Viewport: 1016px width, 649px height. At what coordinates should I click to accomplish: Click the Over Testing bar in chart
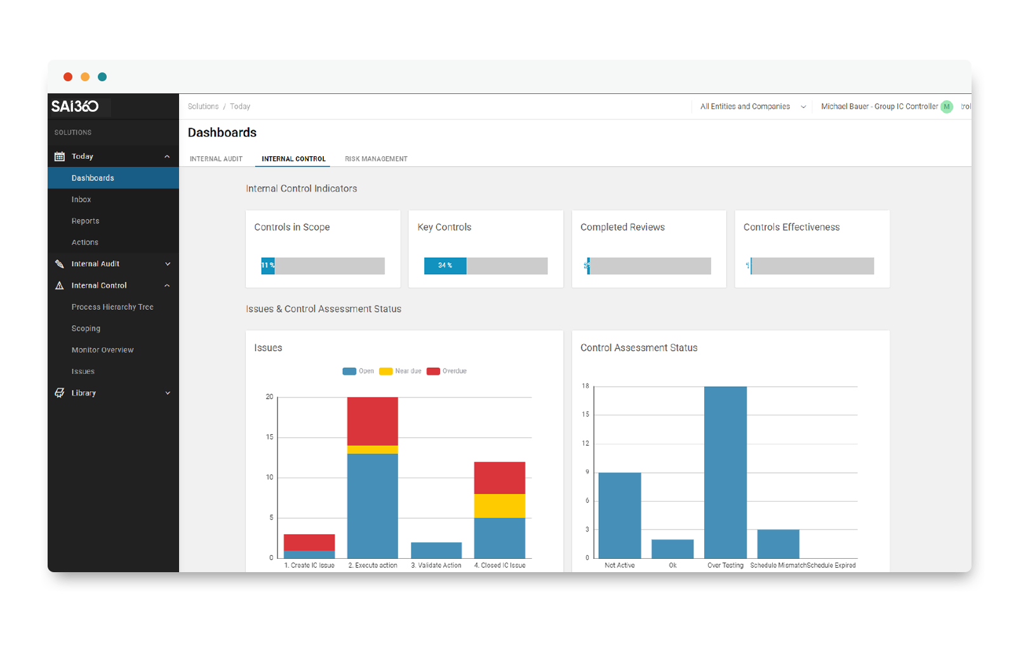[725, 472]
